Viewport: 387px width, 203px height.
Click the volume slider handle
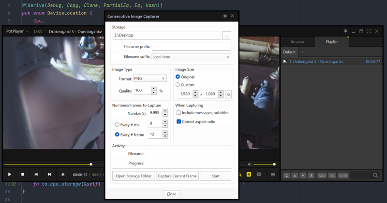coord(274,164)
